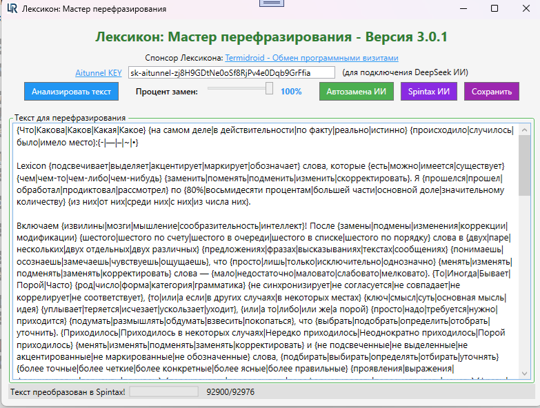540x408 pixels.
Task: Click the Lexicon app icon in title bar
Action: (12, 8)
